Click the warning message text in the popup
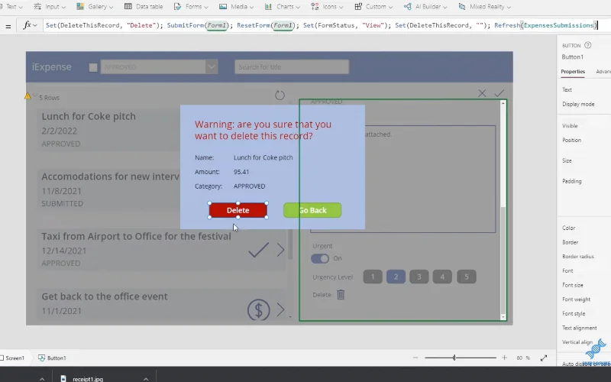This screenshot has width=611, height=382. (263, 130)
